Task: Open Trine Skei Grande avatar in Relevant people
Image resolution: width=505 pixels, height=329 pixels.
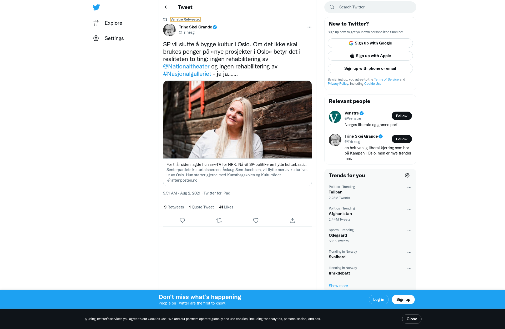Action: [x=335, y=140]
